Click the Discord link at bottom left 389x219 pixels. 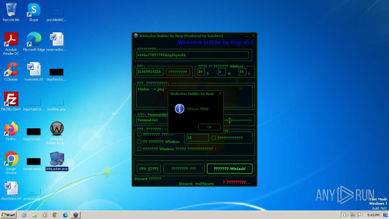click(148, 179)
